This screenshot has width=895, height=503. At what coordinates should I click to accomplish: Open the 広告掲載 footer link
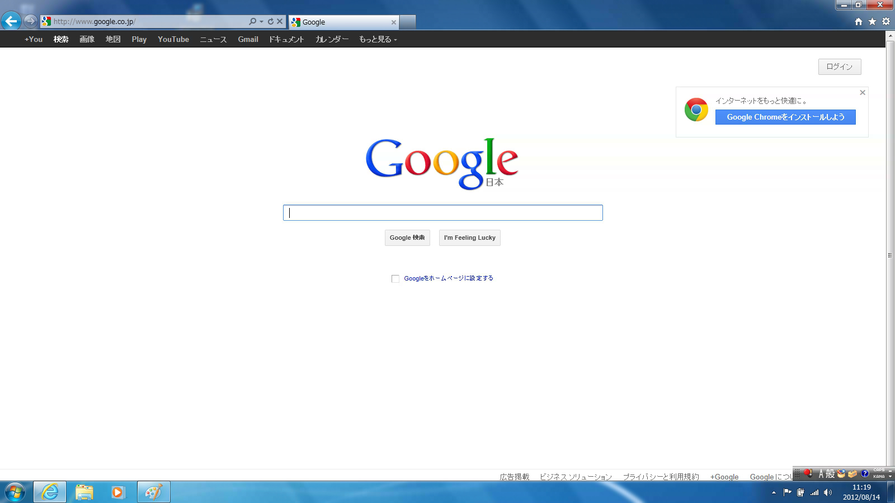(x=515, y=477)
